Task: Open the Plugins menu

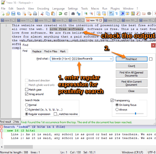Action: (115, 9)
